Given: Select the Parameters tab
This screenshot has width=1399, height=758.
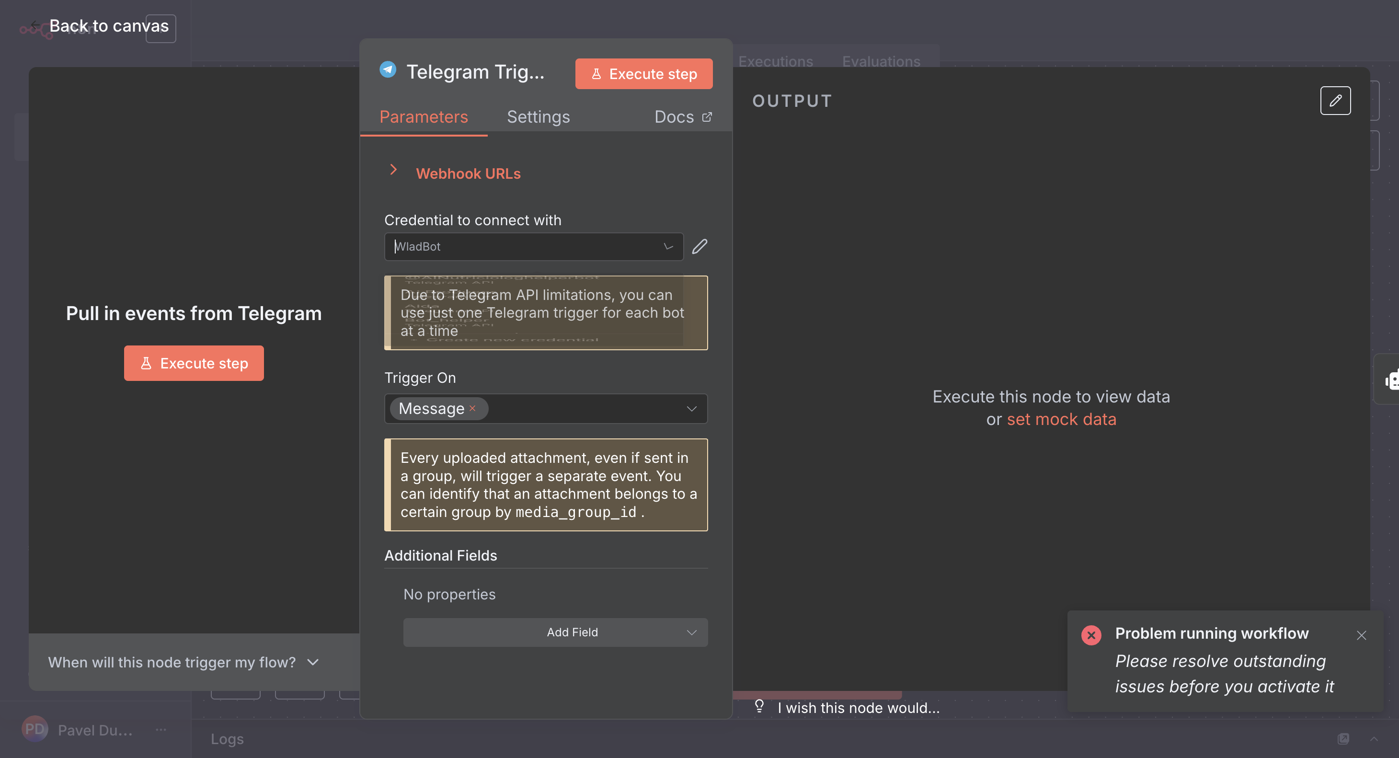Looking at the screenshot, I should pyautogui.click(x=423, y=117).
